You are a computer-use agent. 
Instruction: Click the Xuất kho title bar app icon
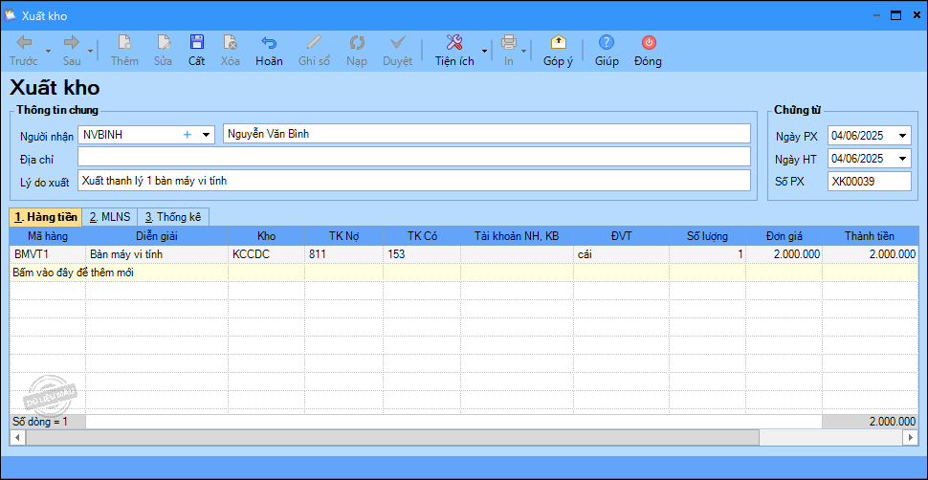[x=11, y=15]
